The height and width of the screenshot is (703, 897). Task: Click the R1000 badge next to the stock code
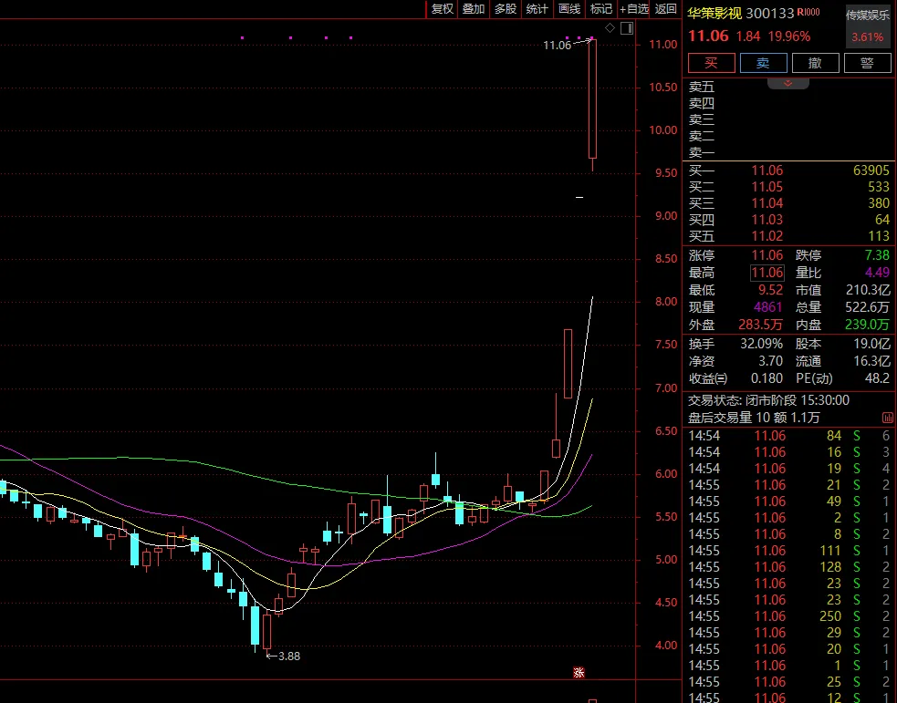point(808,12)
